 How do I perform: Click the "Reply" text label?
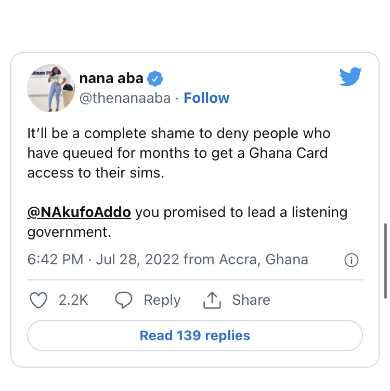click(x=162, y=300)
